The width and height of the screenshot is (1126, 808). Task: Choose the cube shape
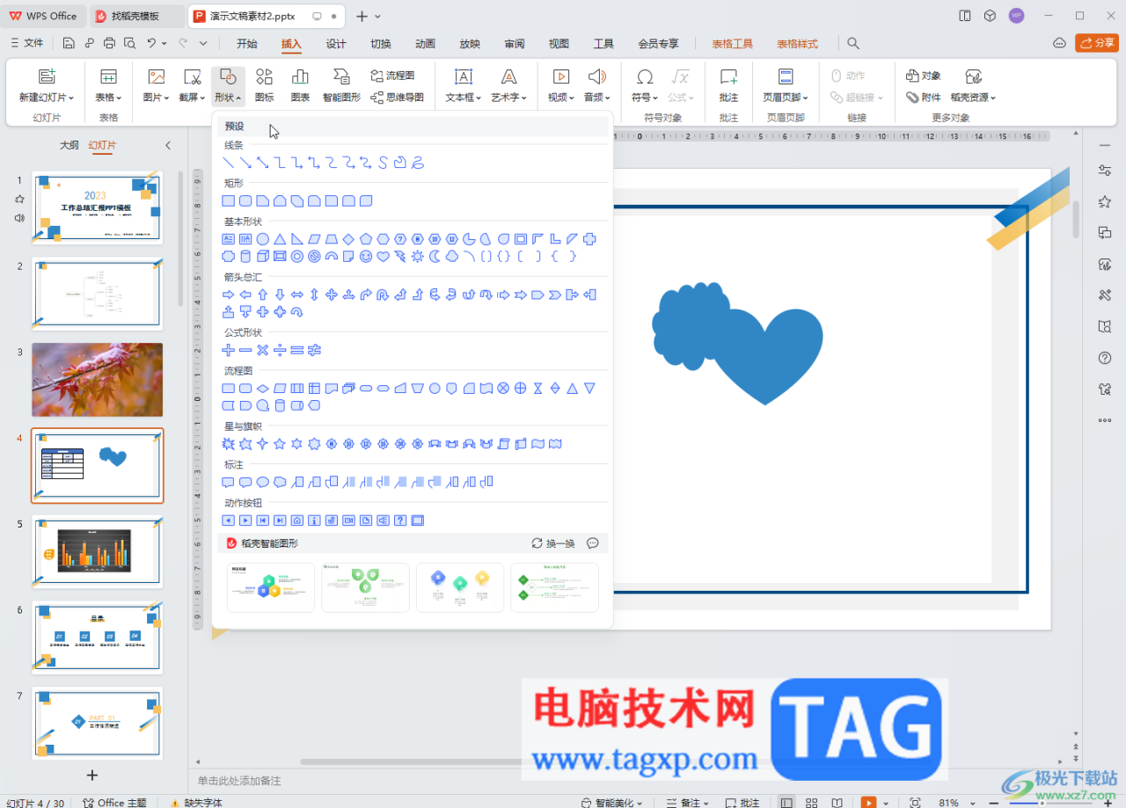coord(262,256)
